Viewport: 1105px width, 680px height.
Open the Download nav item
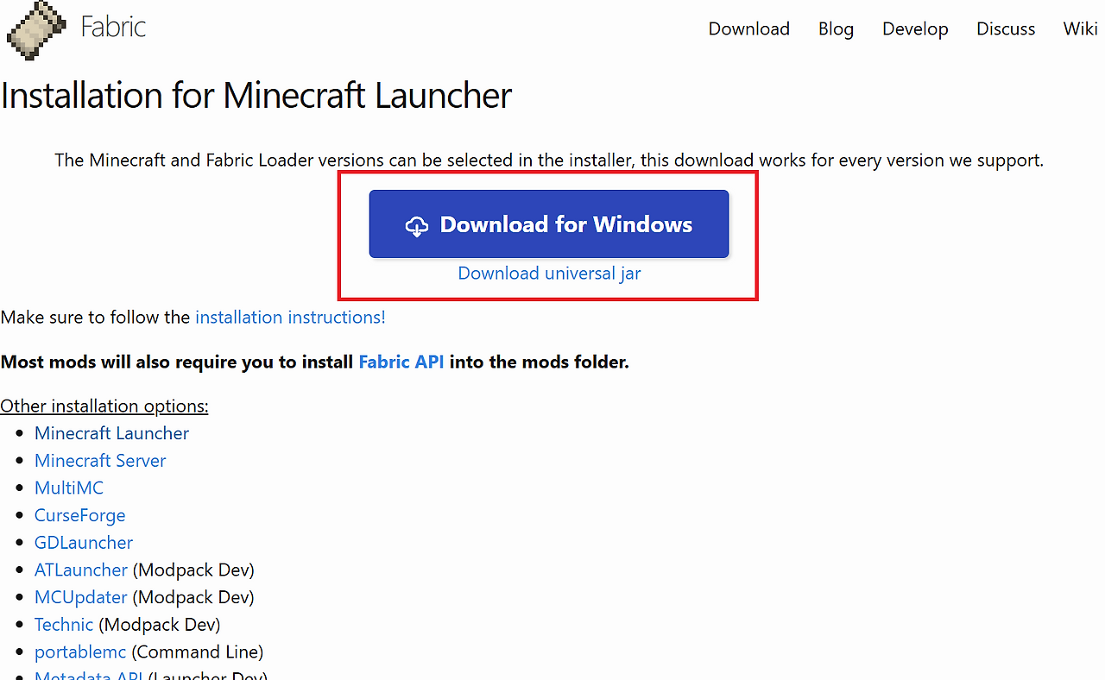(748, 29)
